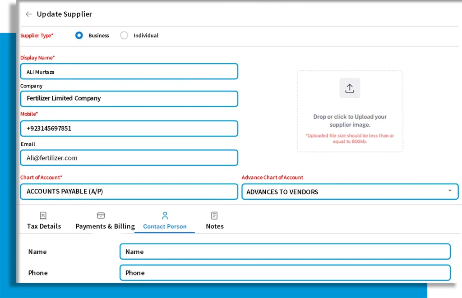Open the Chart of Account ACCOUNTS PAYABLE field
The image size is (462, 298).
(x=129, y=192)
